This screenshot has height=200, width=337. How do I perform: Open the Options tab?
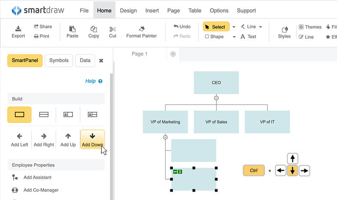coord(219,11)
